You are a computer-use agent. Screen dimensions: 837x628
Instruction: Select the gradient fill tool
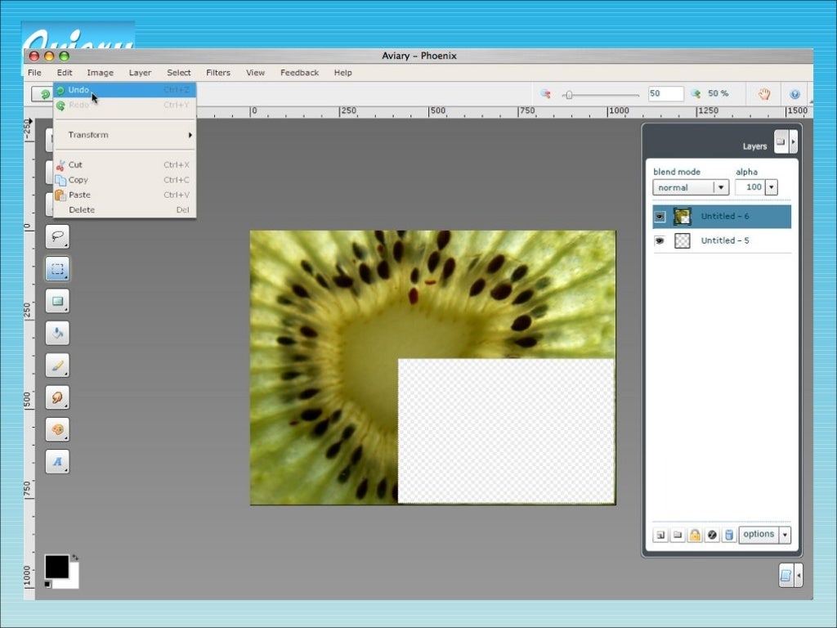[x=57, y=301]
